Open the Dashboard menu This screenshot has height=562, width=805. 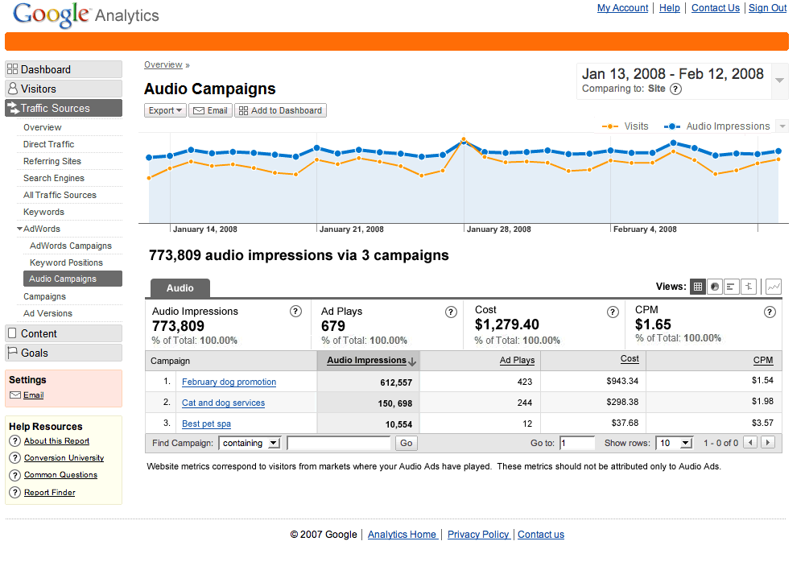coord(64,69)
